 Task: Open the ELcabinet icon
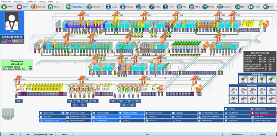[8, 113]
